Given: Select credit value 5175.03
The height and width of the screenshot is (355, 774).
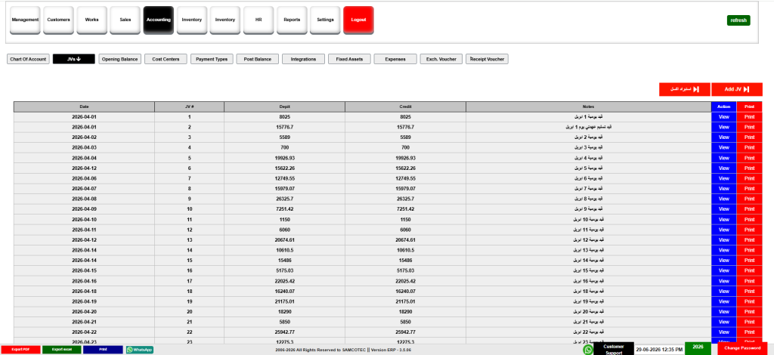Looking at the screenshot, I should point(405,270).
